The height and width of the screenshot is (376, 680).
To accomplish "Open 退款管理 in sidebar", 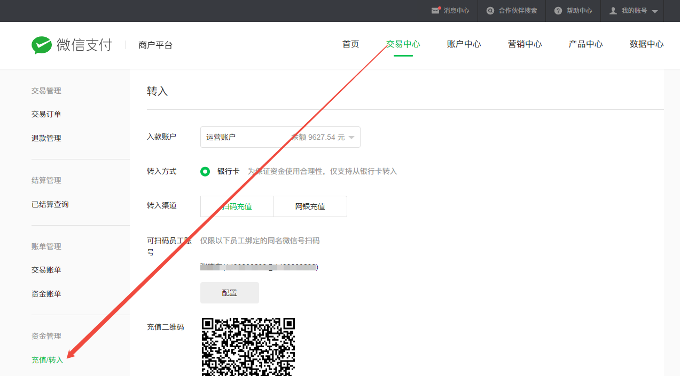I will (46, 138).
